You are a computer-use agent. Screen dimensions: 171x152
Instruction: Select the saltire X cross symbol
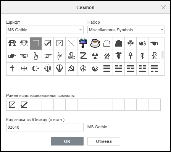[x=71, y=44]
